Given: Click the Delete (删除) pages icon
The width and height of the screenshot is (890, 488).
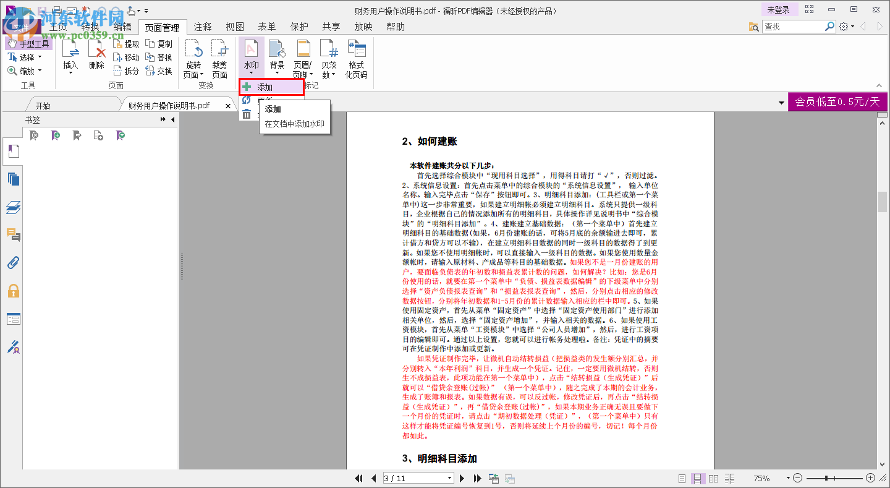Looking at the screenshot, I should point(96,49).
